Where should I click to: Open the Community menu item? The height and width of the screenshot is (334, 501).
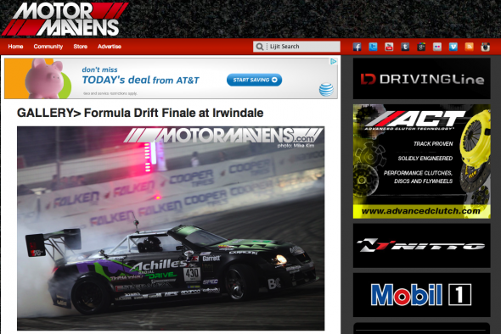click(x=48, y=47)
